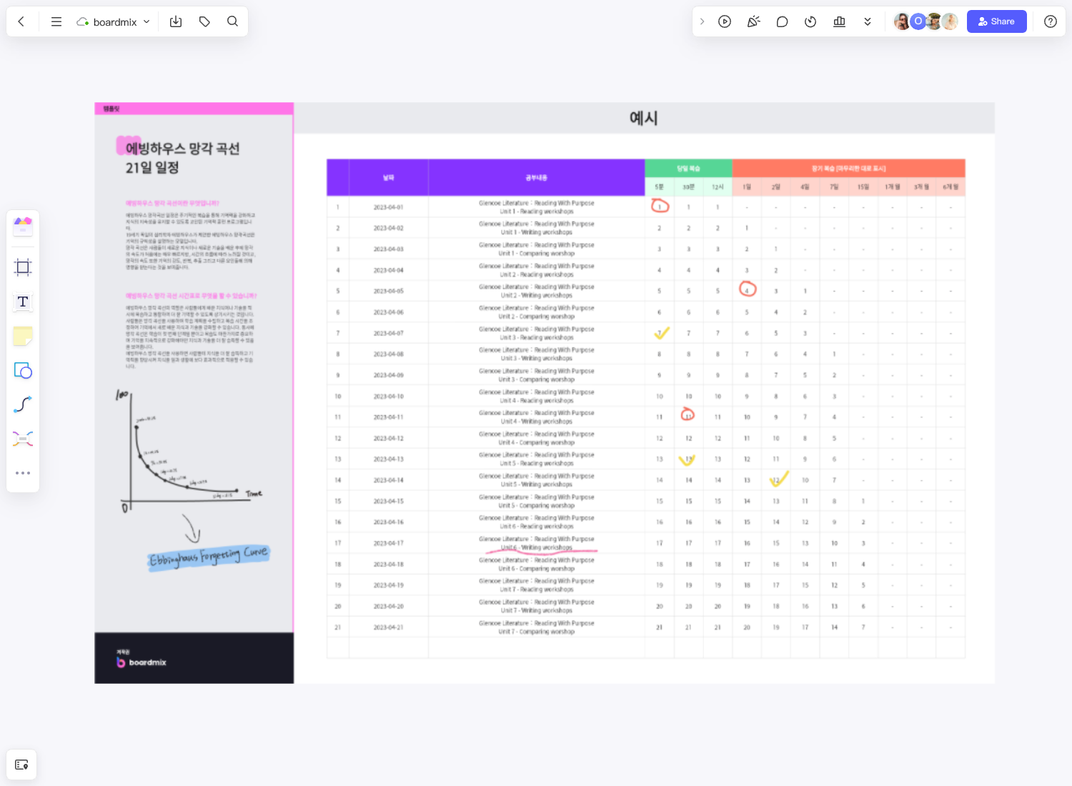Click date cell 2023-04-01
Screen dimensions: 1072x786
[x=388, y=207]
